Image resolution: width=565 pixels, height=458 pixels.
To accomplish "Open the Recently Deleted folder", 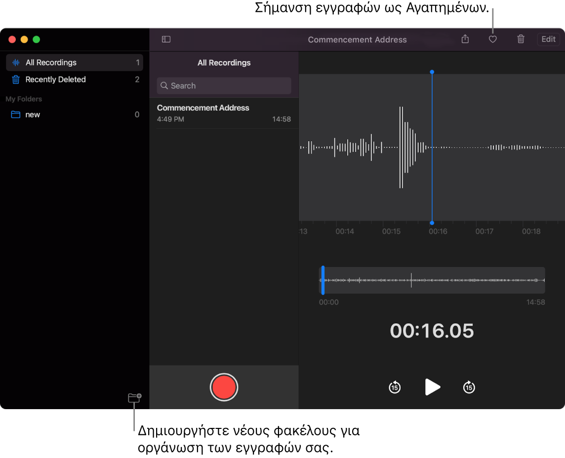I will coord(75,79).
